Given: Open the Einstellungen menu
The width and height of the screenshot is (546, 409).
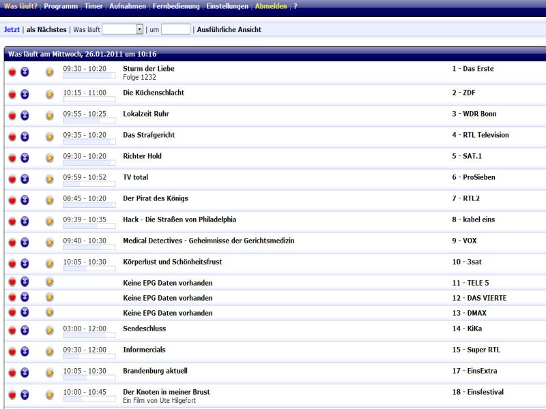Looking at the screenshot, I should [x=227, y=6].
